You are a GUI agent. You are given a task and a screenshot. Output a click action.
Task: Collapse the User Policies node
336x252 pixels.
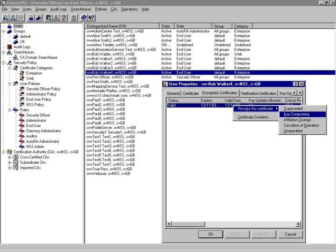tap(10, 84)
